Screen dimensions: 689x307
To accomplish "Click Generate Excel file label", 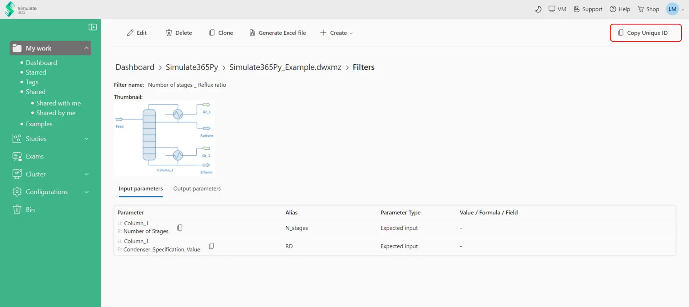I will 282,33.
